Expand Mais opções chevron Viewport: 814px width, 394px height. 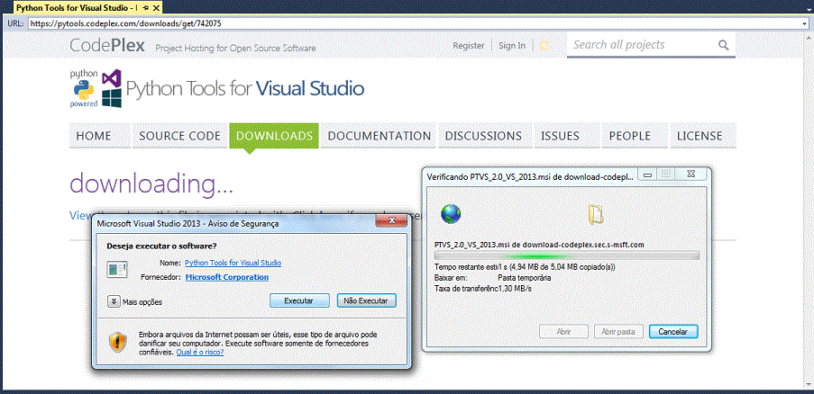(114, 300)
